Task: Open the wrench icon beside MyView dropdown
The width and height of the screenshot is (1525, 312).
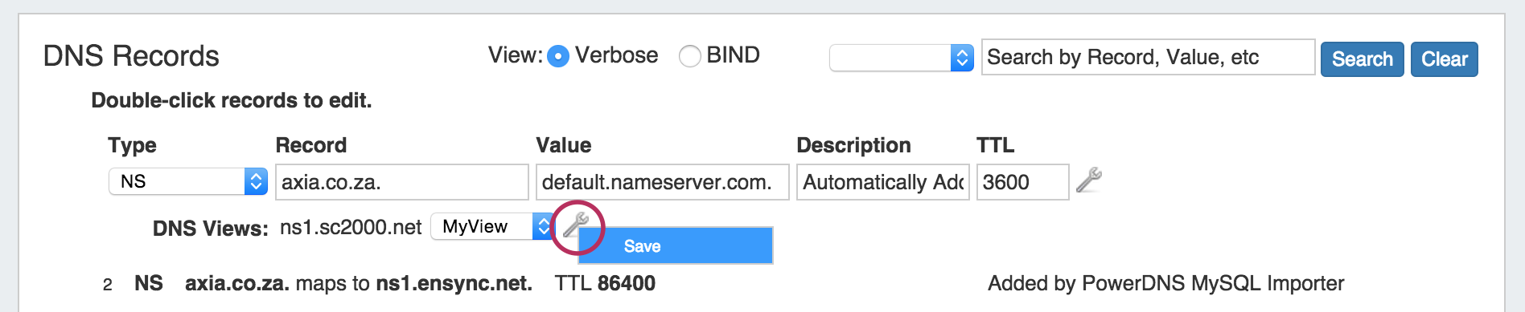Action: pos(575,225)
